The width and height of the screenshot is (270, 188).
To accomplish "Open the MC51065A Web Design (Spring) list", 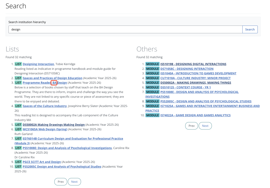I will [45, 129].
